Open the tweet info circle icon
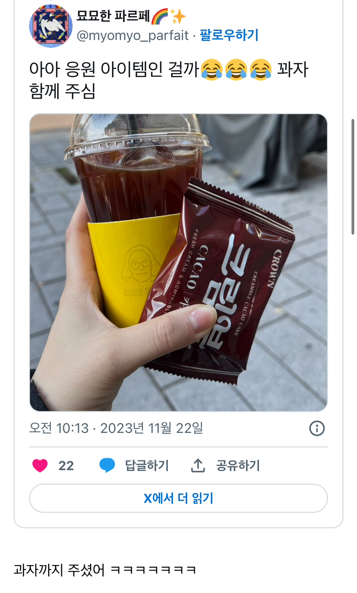 point(317,428)
